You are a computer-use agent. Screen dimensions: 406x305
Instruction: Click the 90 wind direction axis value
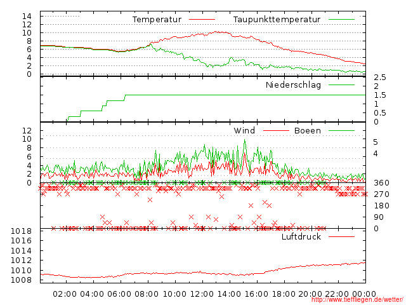click(x=379, y=217)
